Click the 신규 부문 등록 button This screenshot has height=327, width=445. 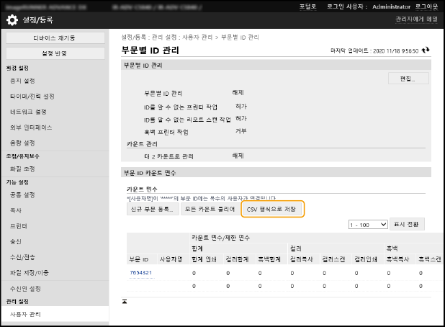click(x=151, y=209)
